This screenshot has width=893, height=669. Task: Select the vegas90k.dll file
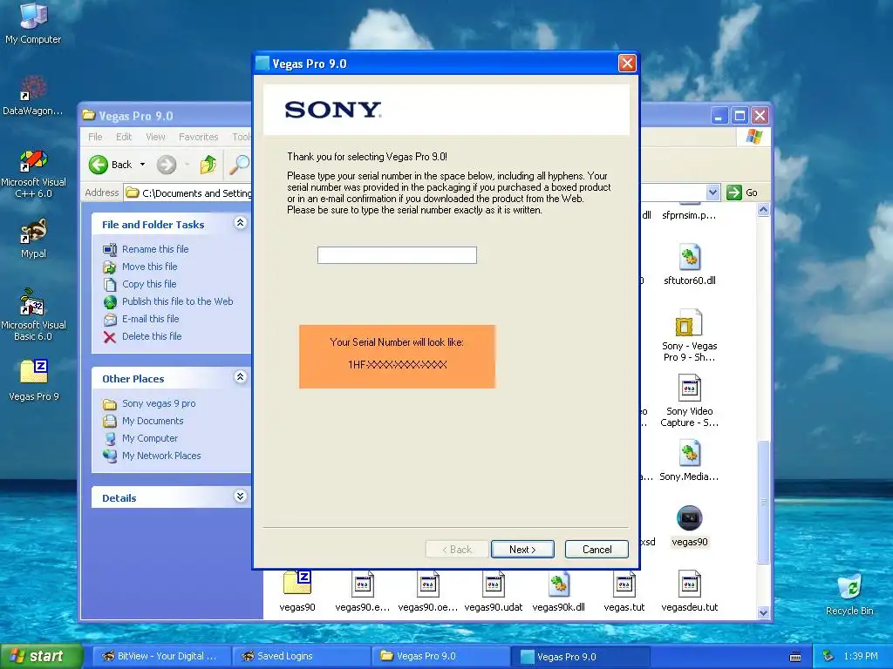coord(558,591)
